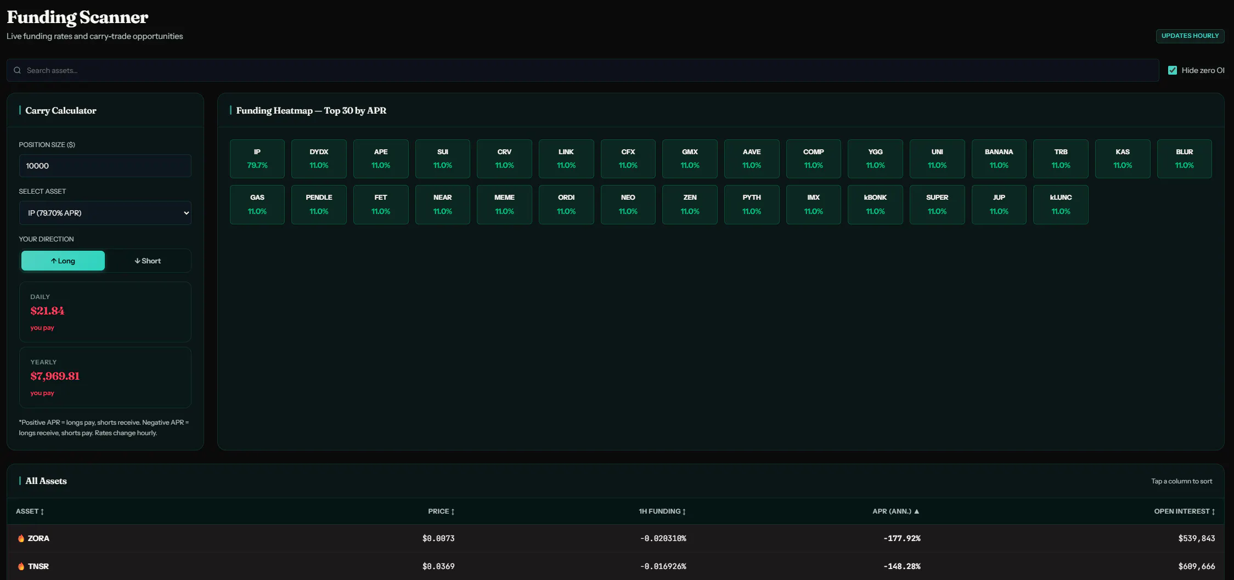Click TNSR APR value -148.28%

pyautogui.click(x=902, y=566)
